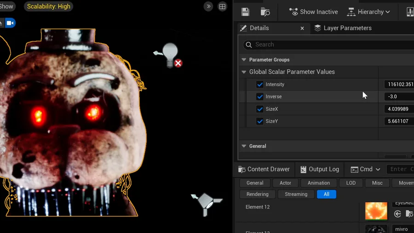Click the Search field in Details
This screenshot has width=414, height=233.
(328, 44)
